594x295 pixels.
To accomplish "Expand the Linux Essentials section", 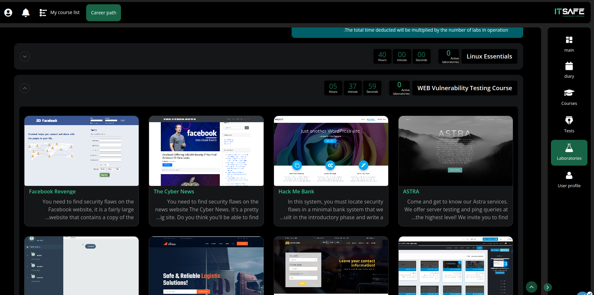I will (x=25, y=57).
